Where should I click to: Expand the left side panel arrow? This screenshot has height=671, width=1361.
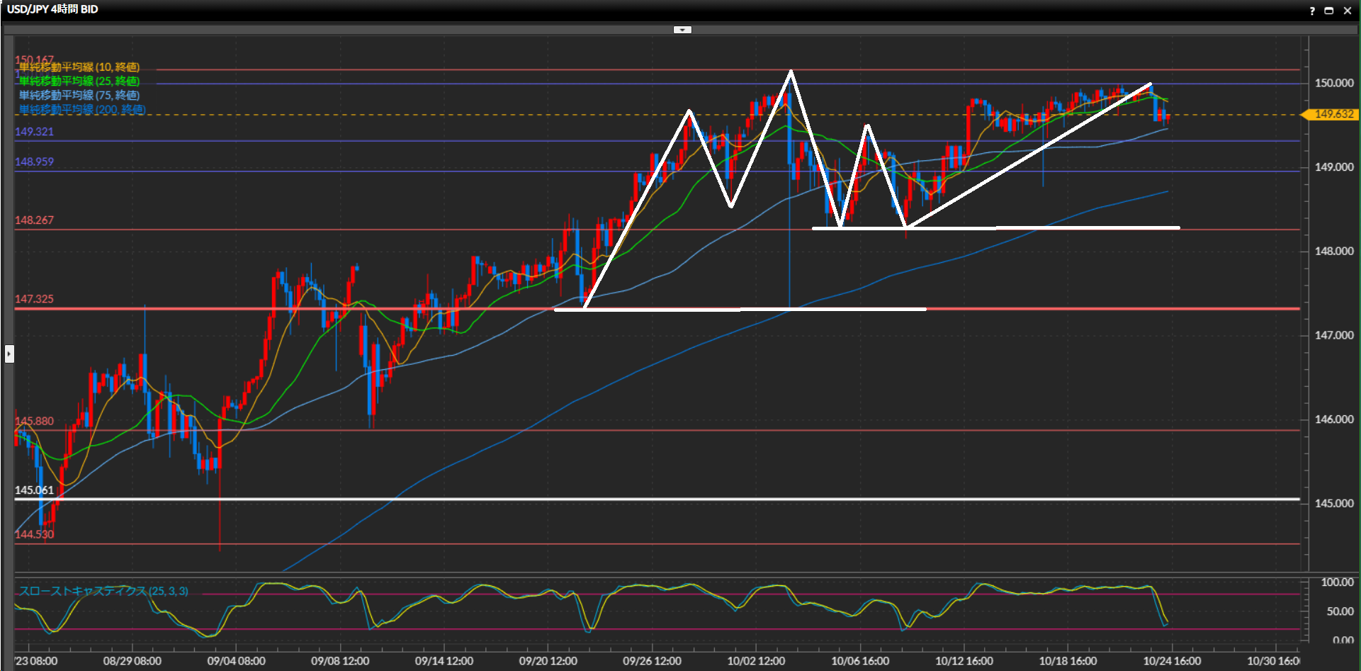(x=9, y=353)
